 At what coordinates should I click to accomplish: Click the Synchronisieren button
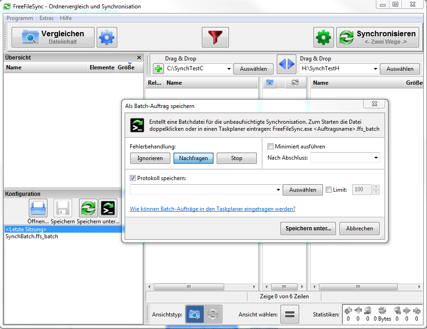tap(377, 37)
